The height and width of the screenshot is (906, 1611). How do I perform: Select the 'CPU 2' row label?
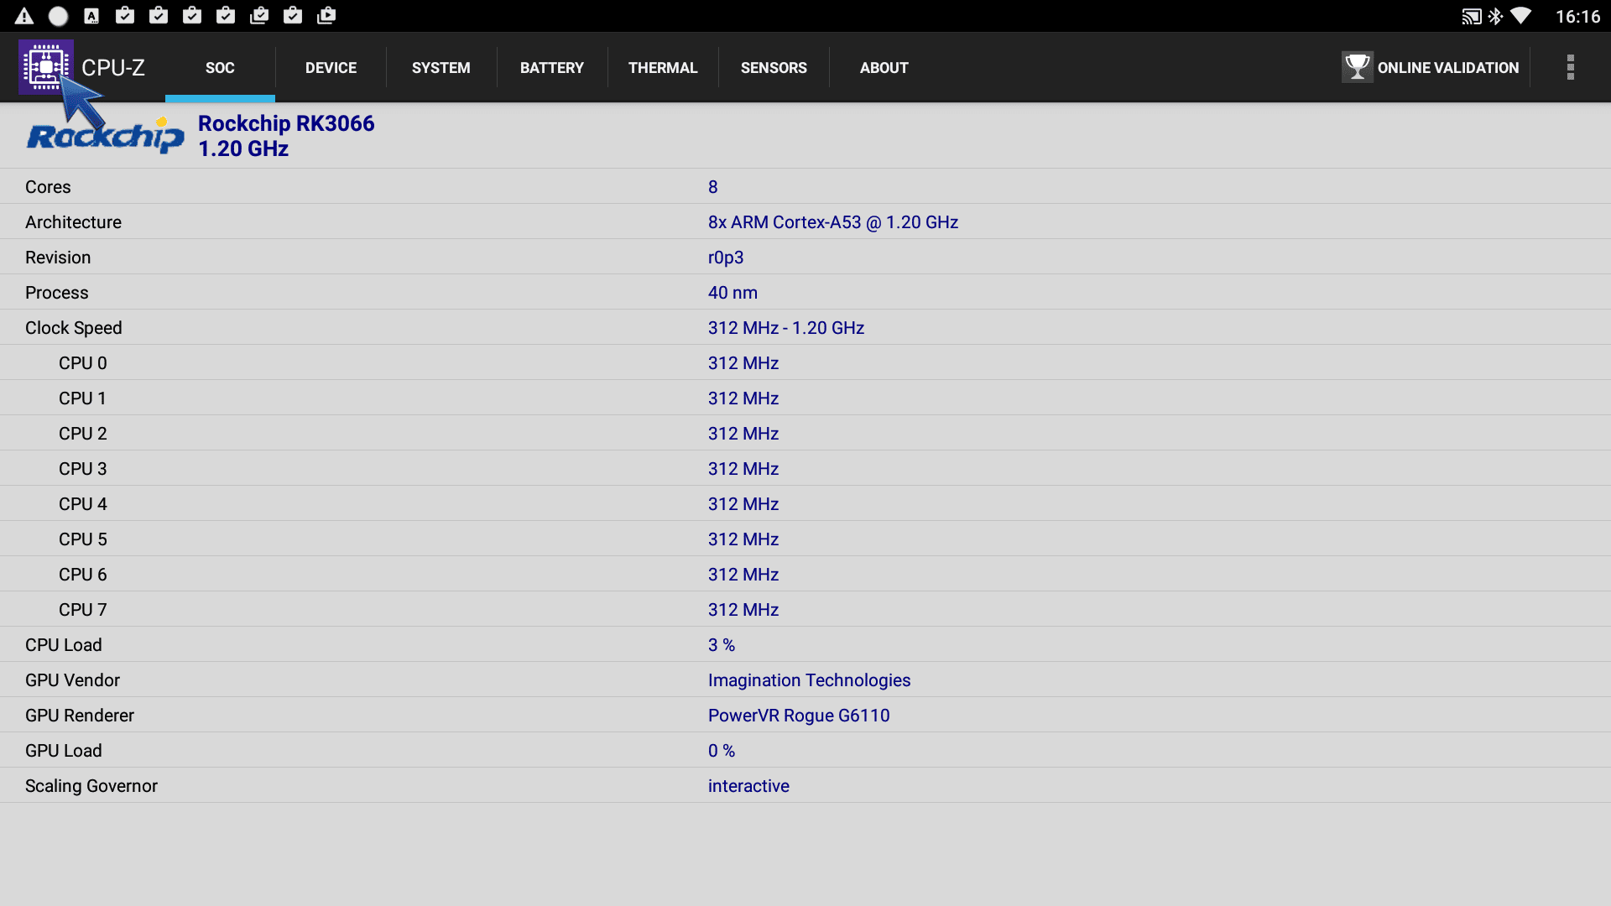pyautogui.click(x=82, y=434)
